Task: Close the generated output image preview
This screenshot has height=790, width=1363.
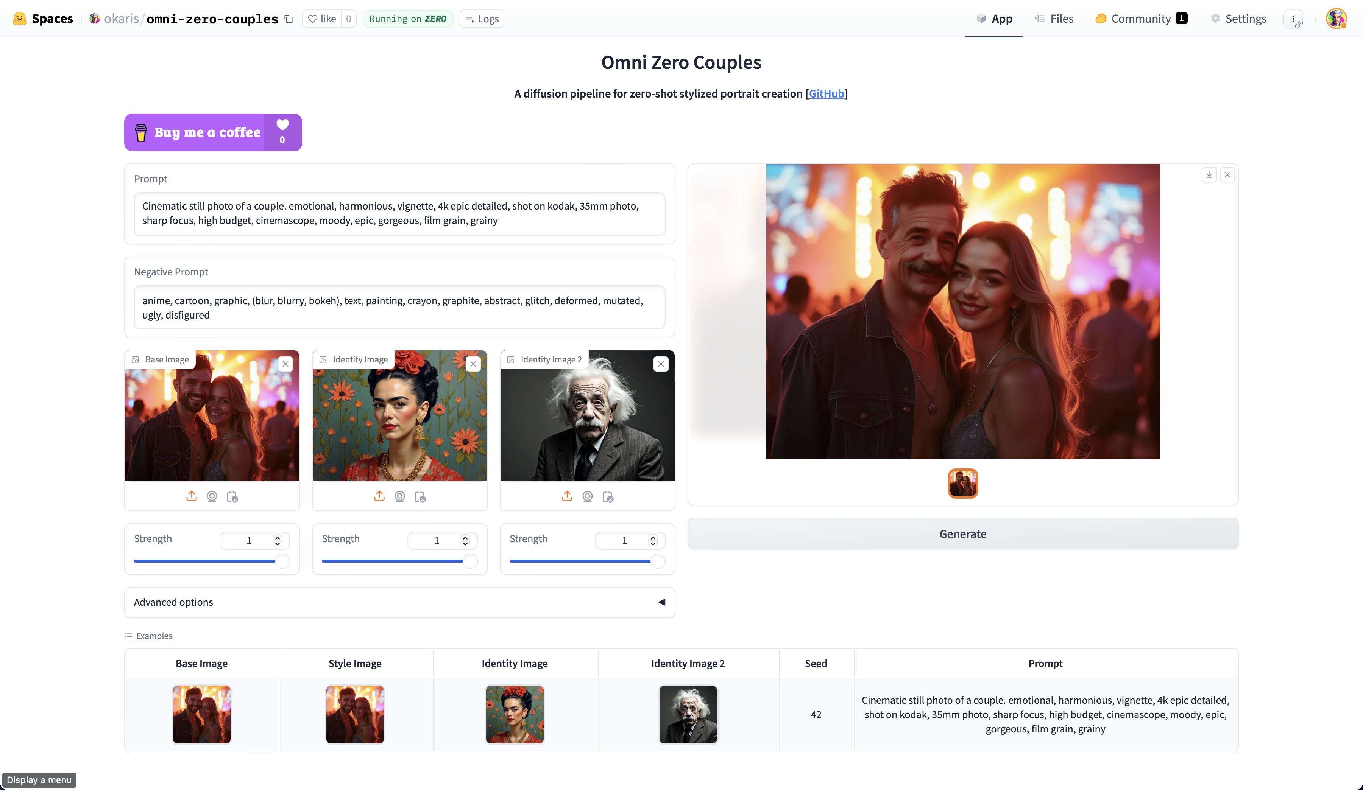Action: tap(1227, 174)
